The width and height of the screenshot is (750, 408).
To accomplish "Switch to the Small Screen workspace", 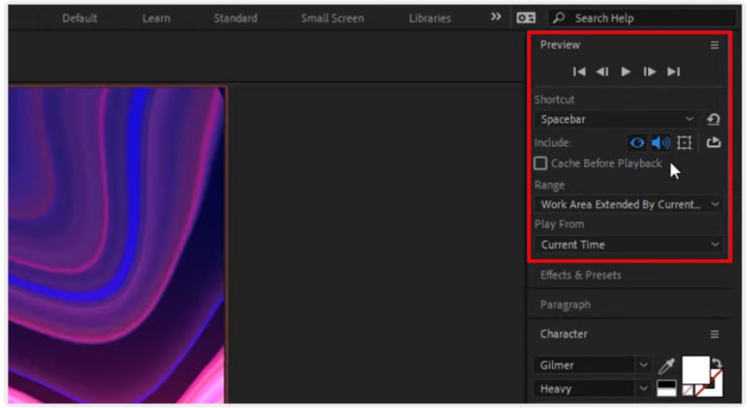I will [333, 18].
